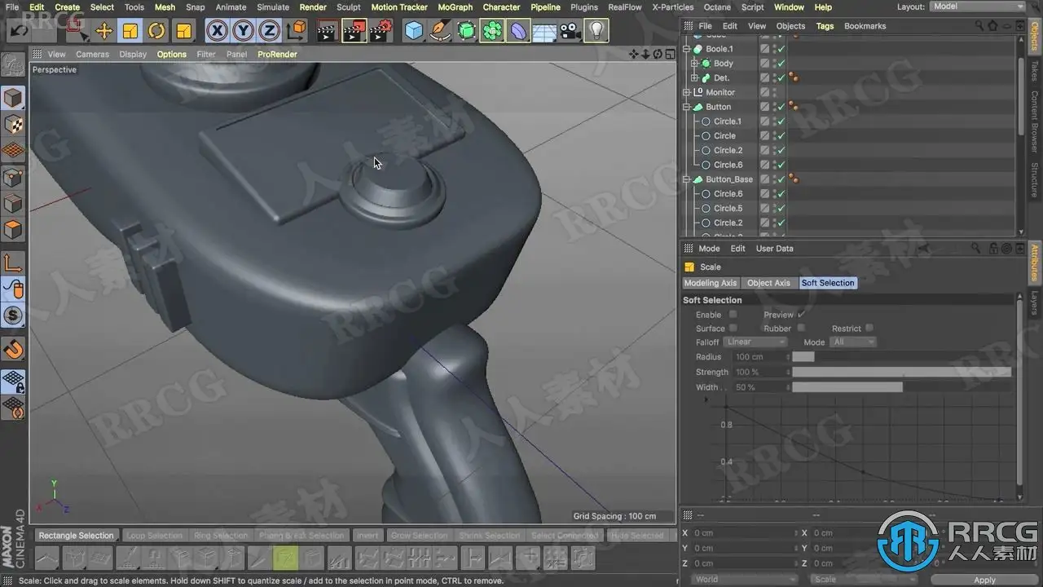Click the Invert selection button
The image size is (1043, 587).
367,536
